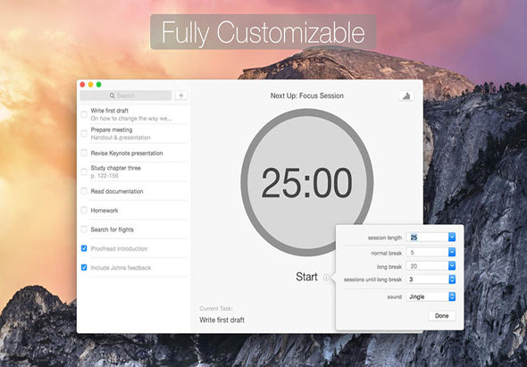Open the normal break dropdown arrow
The height and width of the screenshot is (367, 527).
452,252
